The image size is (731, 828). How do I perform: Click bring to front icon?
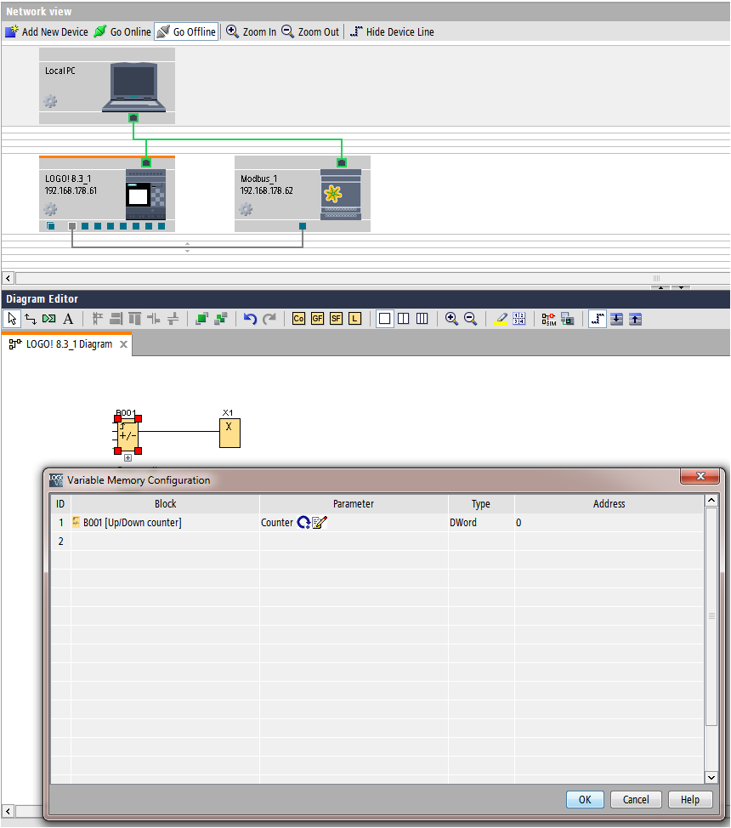tap(201, 319)
